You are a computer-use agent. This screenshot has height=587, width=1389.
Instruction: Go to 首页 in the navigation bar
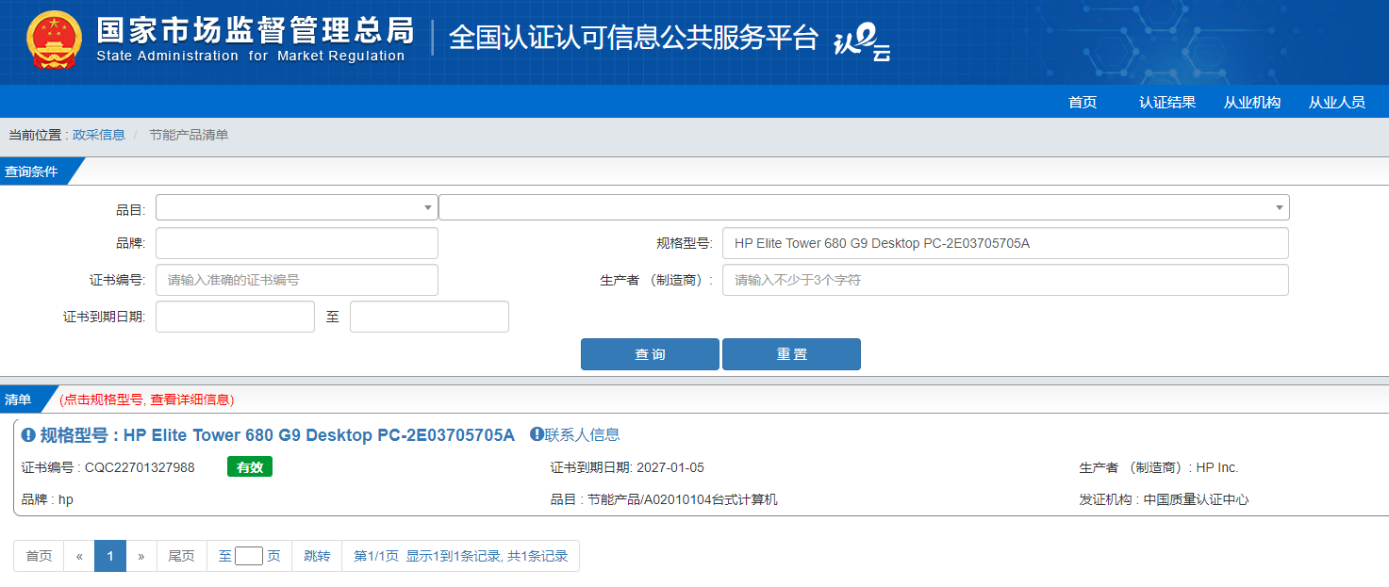click(x=1083, y=102)
